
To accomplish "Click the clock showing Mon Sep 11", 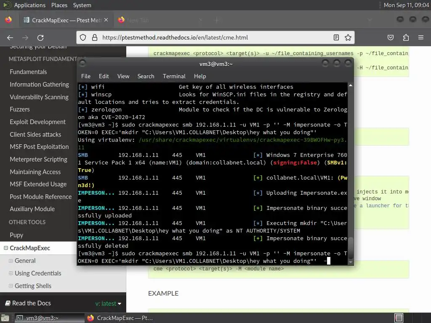I will [406, 5].
